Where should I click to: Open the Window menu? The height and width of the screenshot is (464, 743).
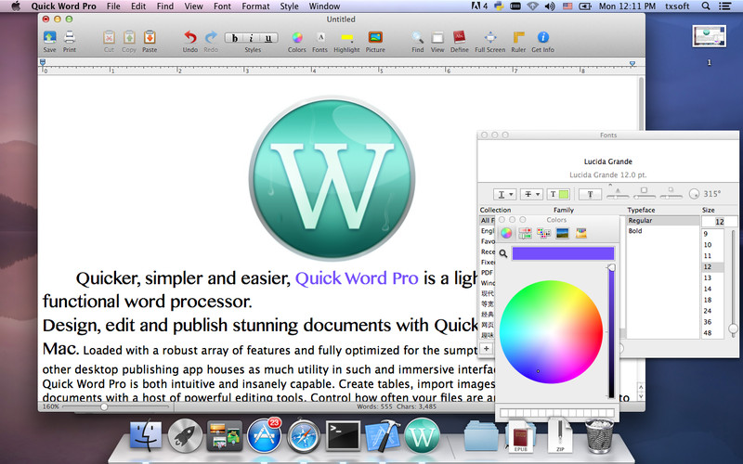324,6
